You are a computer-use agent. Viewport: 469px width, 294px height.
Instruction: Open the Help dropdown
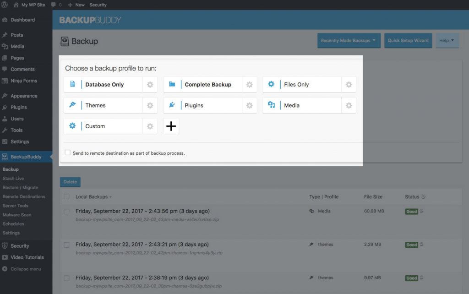447,41
